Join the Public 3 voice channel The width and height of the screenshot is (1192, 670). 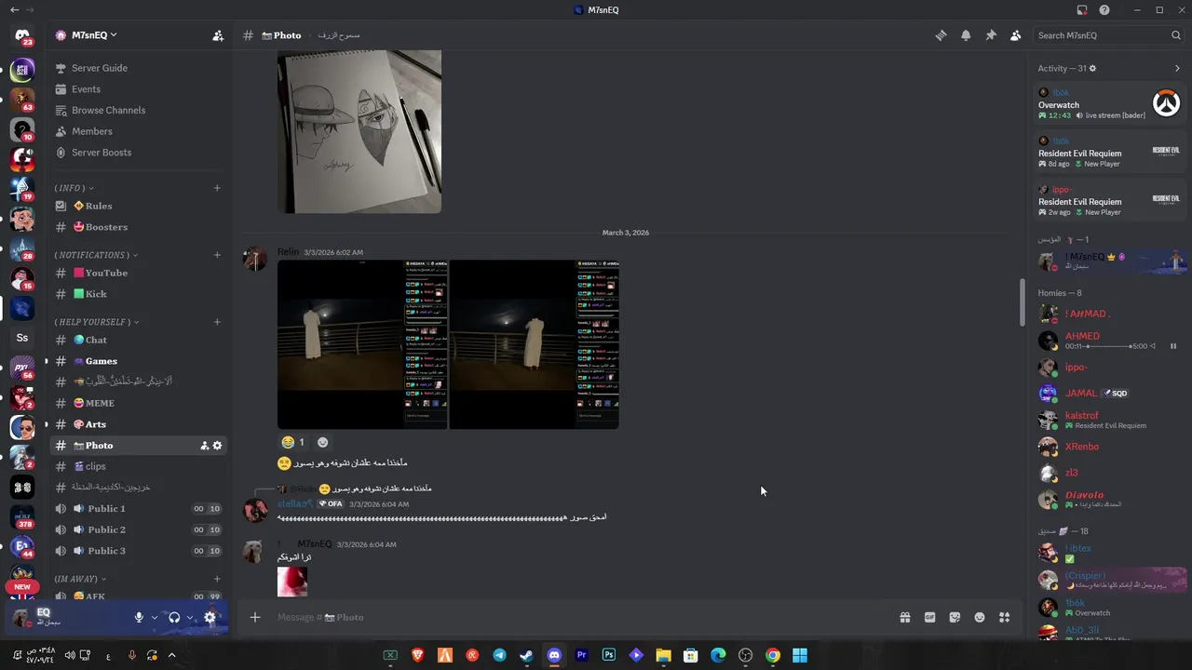click(140, 551)
